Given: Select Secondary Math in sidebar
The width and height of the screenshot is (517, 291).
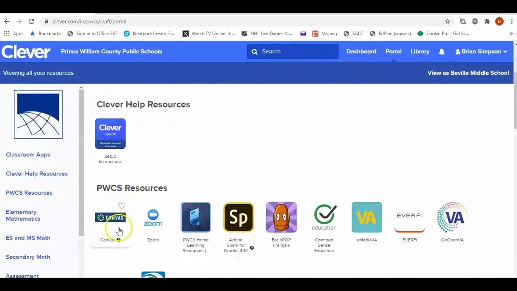Looking at the screenshot, I should tap(28, 257).
